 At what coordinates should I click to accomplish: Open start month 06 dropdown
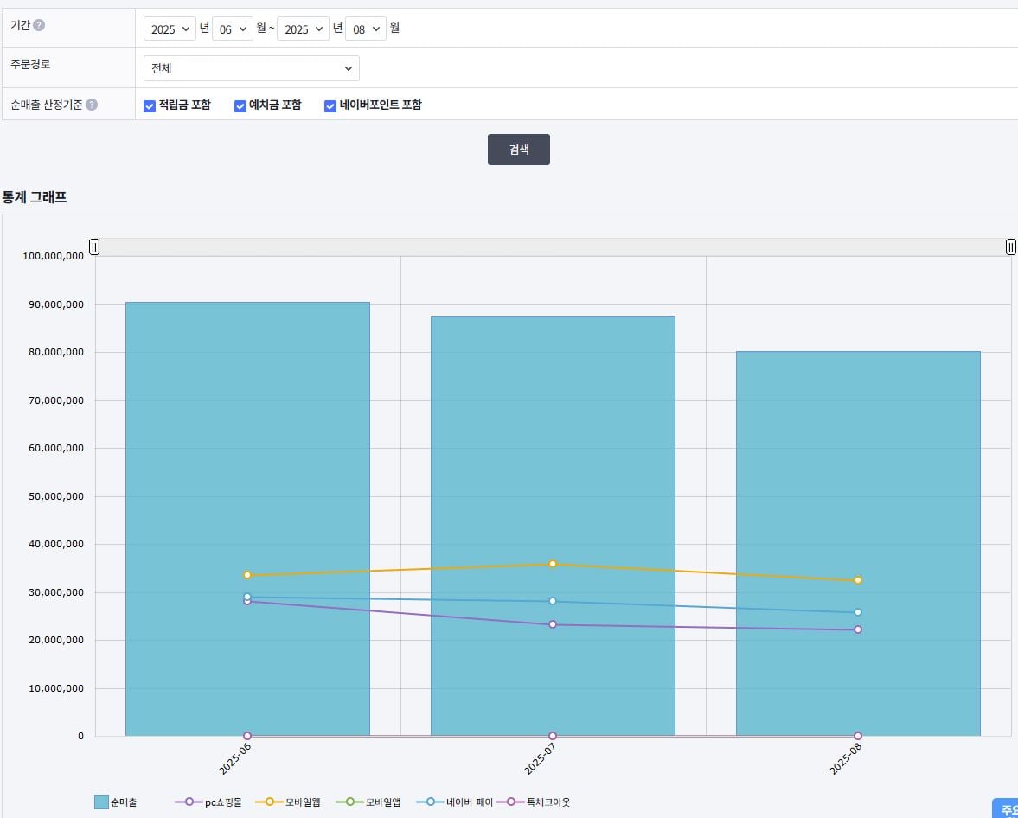pyautogui.click(x=233, y=29)
